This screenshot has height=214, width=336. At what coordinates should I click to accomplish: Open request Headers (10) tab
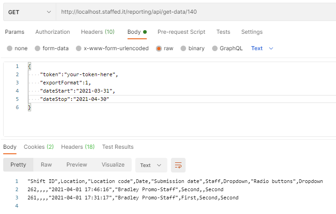(98, 32)
